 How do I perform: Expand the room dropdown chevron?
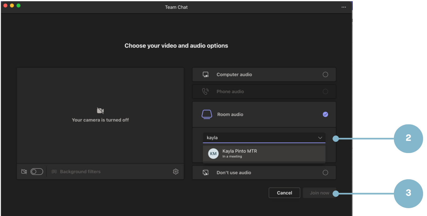[x=320, y=138]
